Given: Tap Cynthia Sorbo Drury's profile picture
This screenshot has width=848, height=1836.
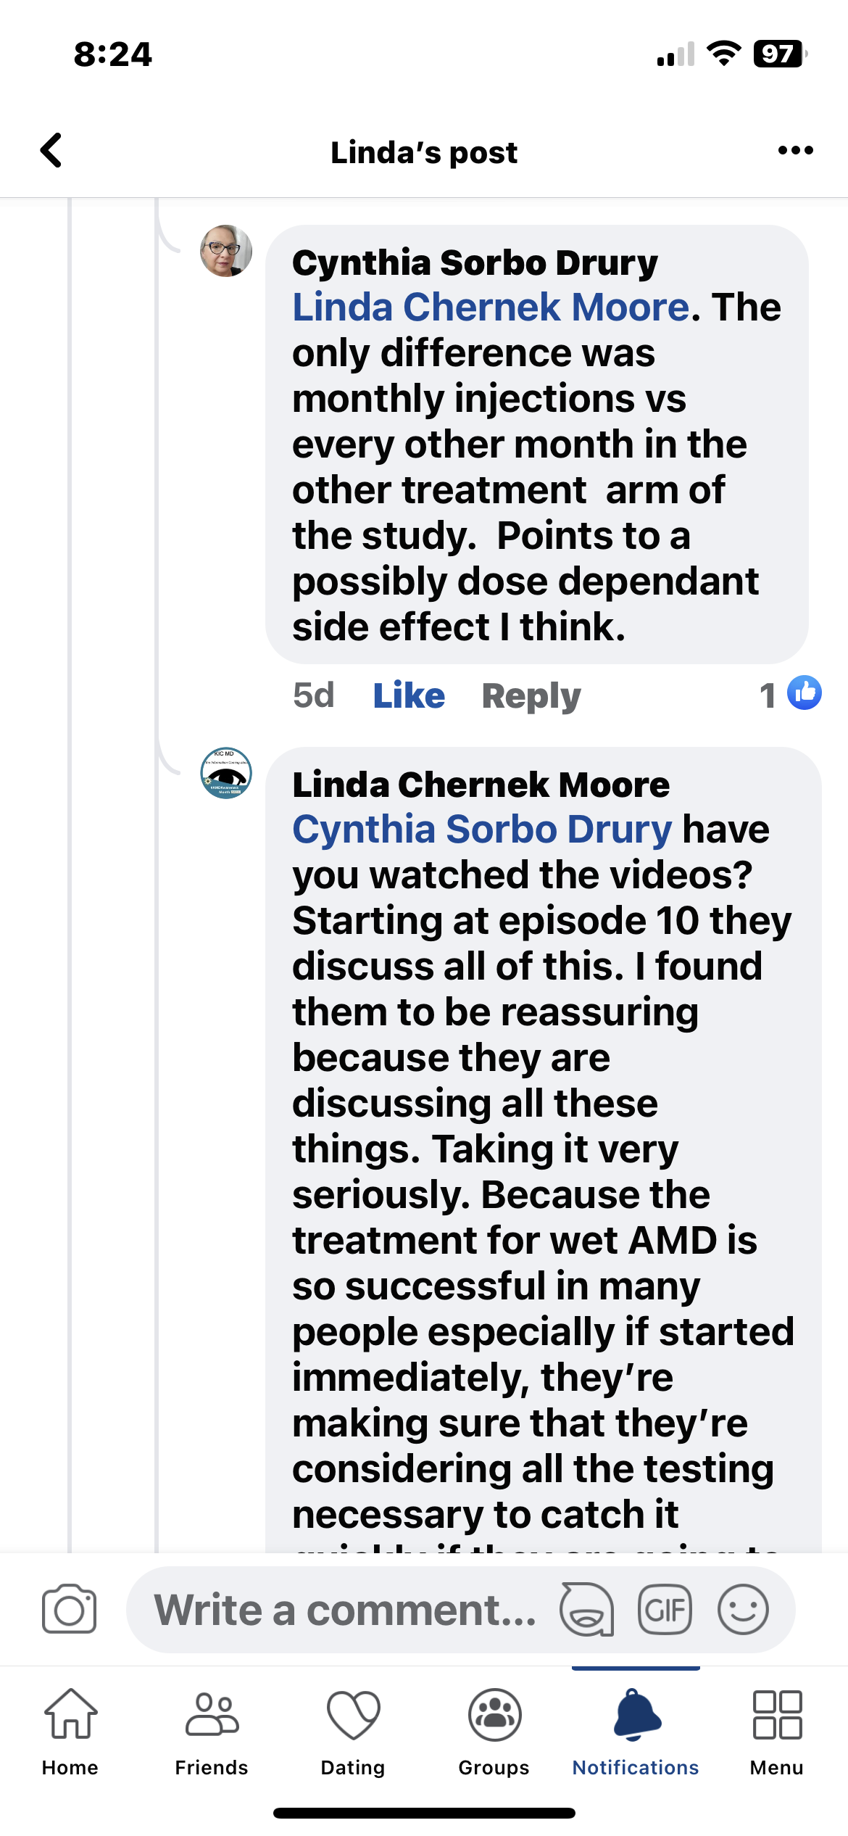Looking at the screenshot, I should (226, 251).
